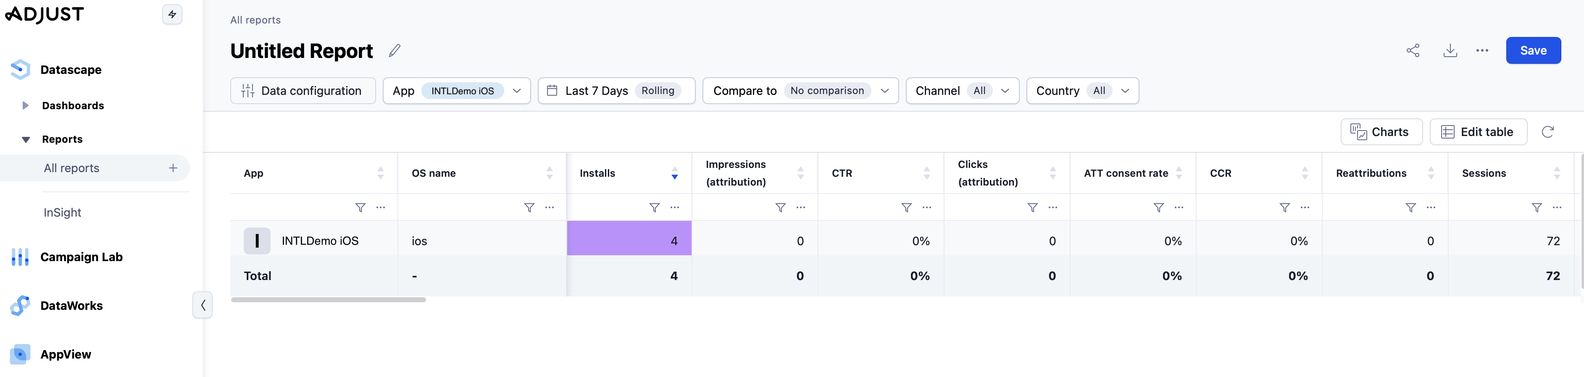Click the pencil icon to rename report
This screenshot has width=1584, height=377.
point(395,51)
